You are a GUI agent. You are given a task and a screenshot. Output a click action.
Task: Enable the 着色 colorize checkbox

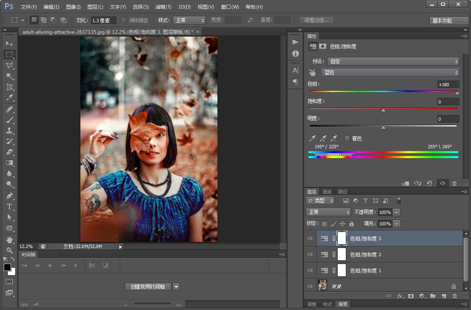click(x=347, y=138)
